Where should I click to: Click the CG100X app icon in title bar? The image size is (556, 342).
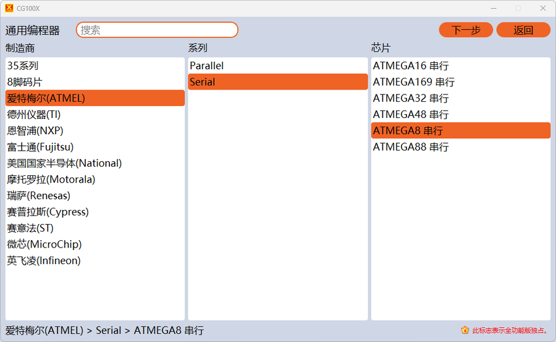(9, 8)
